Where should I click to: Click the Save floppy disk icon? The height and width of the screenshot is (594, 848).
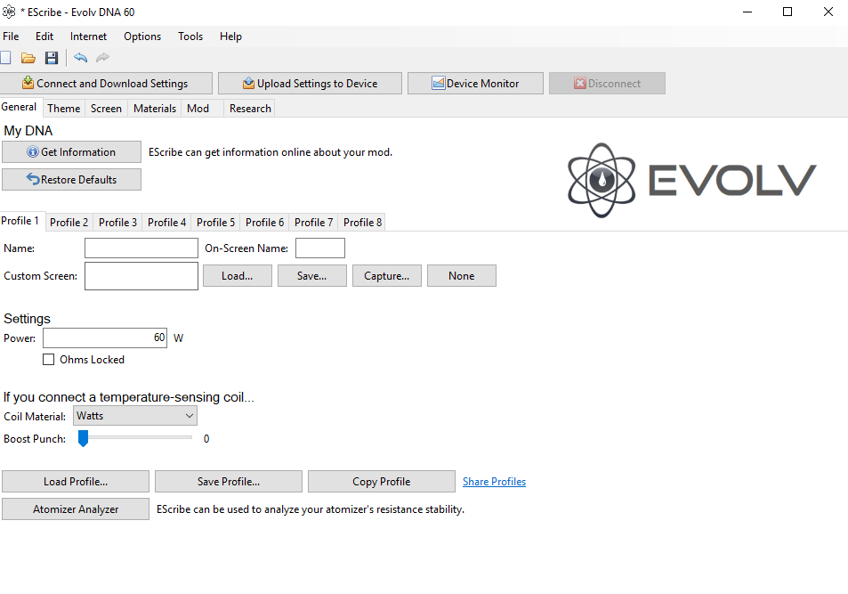click(52, 58)
